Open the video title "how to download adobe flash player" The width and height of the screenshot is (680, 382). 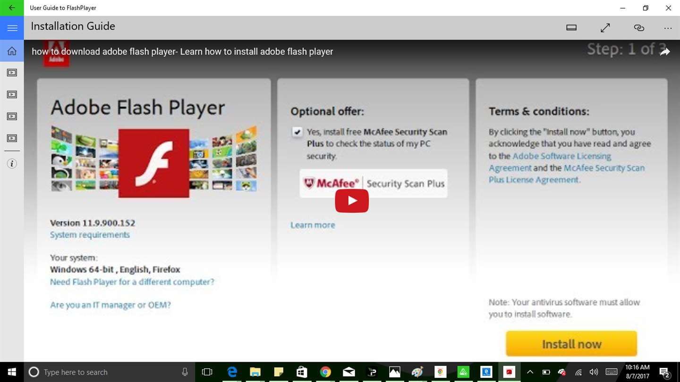[182, 51]
